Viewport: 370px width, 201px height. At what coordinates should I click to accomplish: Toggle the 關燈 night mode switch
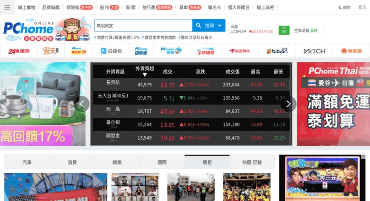[344, 7]
